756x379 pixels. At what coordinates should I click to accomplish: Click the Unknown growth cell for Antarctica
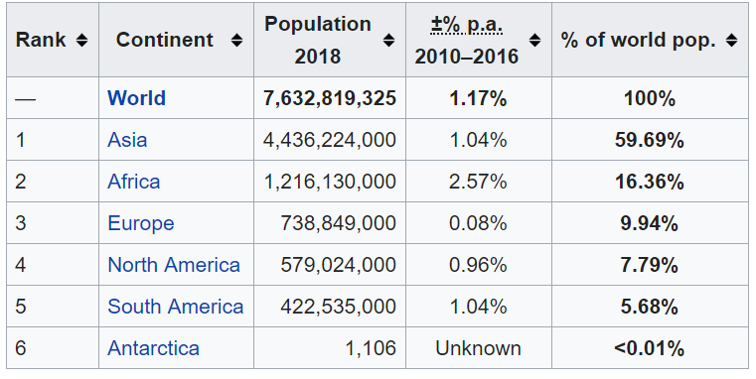point(478,348)
